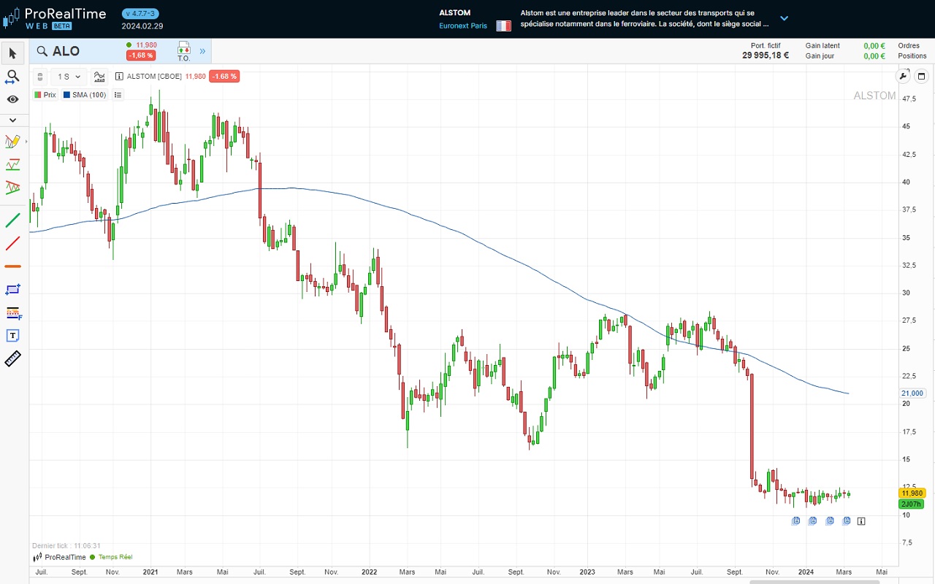
Task: Open the Ordres panel
Action: [x=909, y=45]
